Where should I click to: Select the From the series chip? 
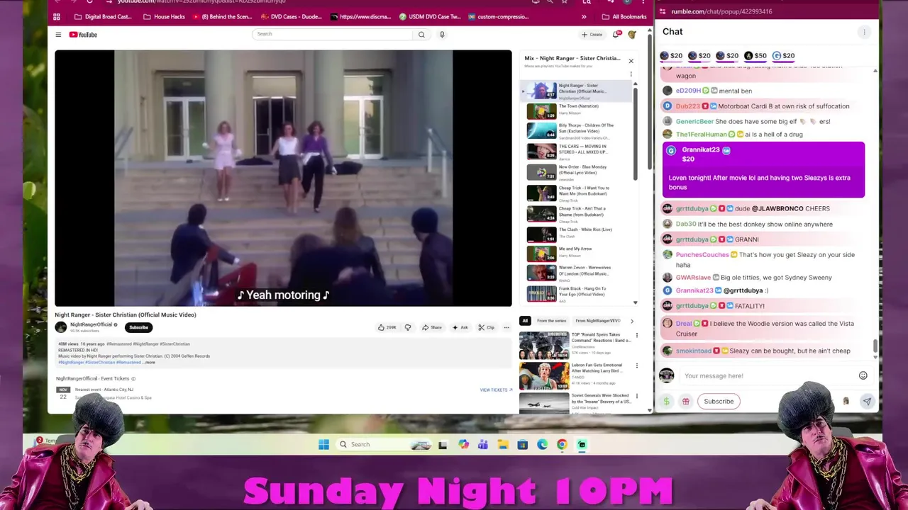click(551, 321)
